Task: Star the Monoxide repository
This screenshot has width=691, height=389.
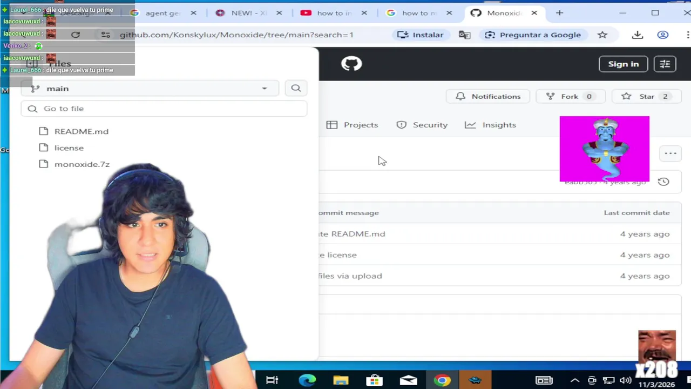Action: [x=647, y=96]
